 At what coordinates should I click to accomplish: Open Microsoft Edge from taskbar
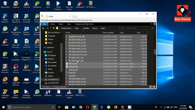[101, 107]
